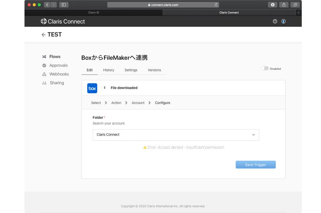
Task: Open Approvals in the sidebar
Action: click(x=58, y=65)
